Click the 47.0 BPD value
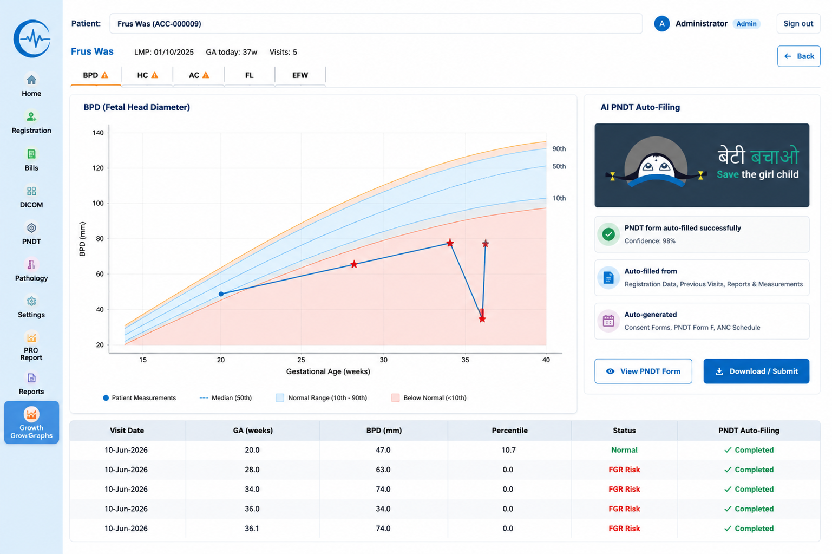 (x=383, y=450)
